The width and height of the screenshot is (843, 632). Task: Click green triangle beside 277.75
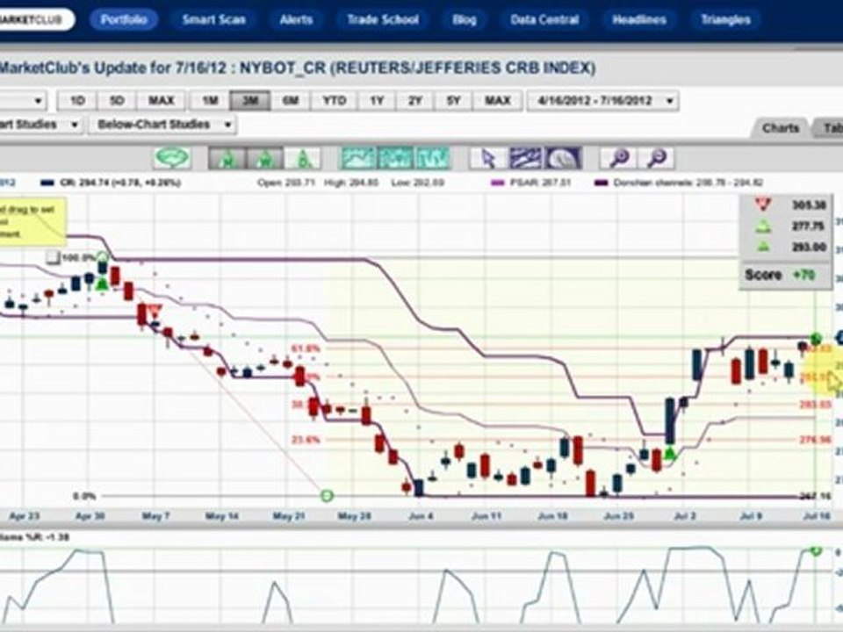click(763, 226)
